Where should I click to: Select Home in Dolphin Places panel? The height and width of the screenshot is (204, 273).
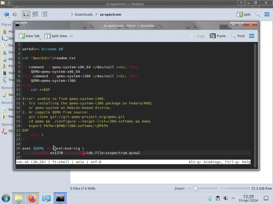8,31
